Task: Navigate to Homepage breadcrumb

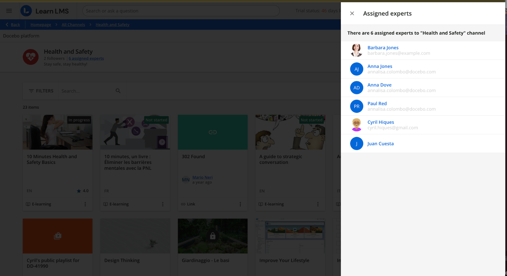Action: (x=41, y=25)
